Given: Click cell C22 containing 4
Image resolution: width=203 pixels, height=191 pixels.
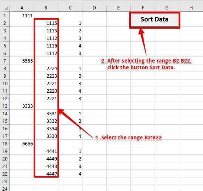Looking at the screenshot, I should tap(70, 174).
